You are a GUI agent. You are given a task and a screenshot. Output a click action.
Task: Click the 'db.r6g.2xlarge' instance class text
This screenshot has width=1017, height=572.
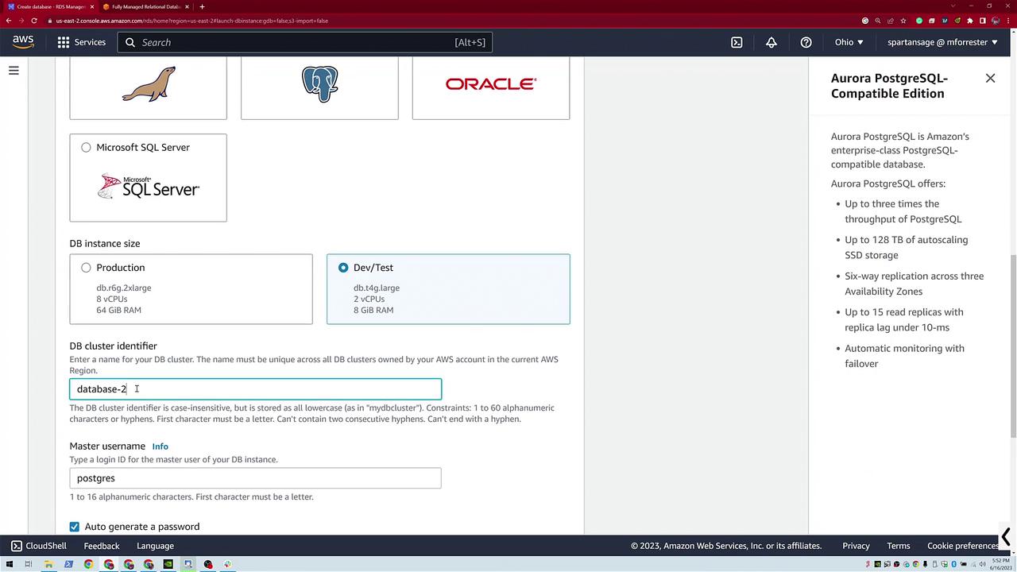[x=124, y=288]
